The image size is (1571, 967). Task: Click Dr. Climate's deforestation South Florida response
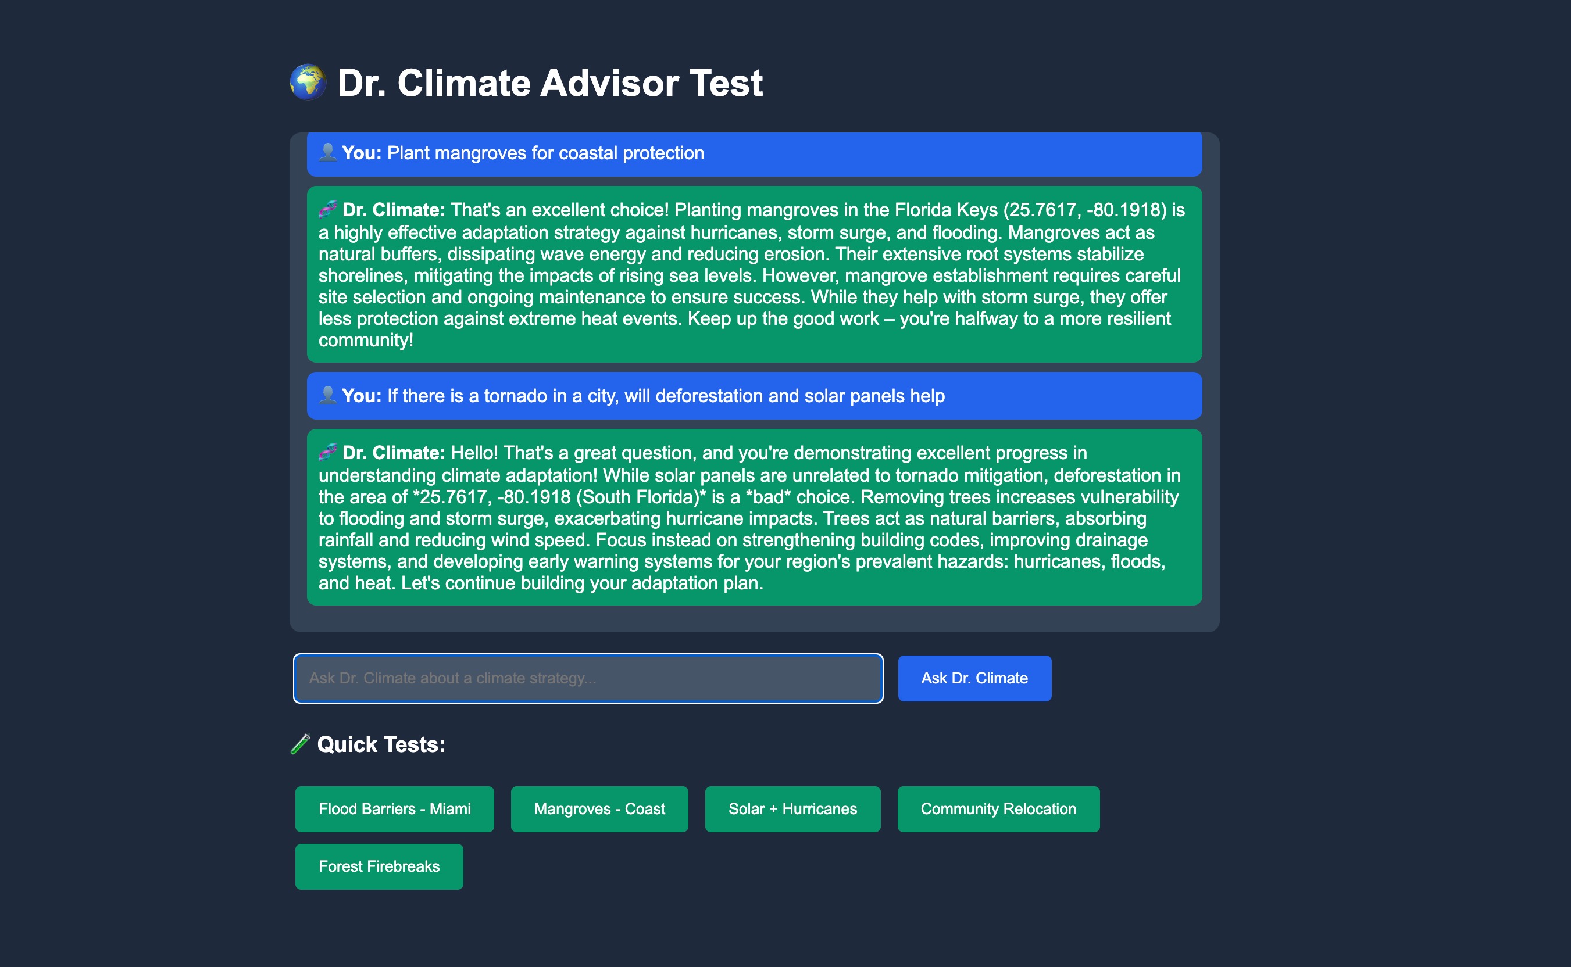click(754, 518)
